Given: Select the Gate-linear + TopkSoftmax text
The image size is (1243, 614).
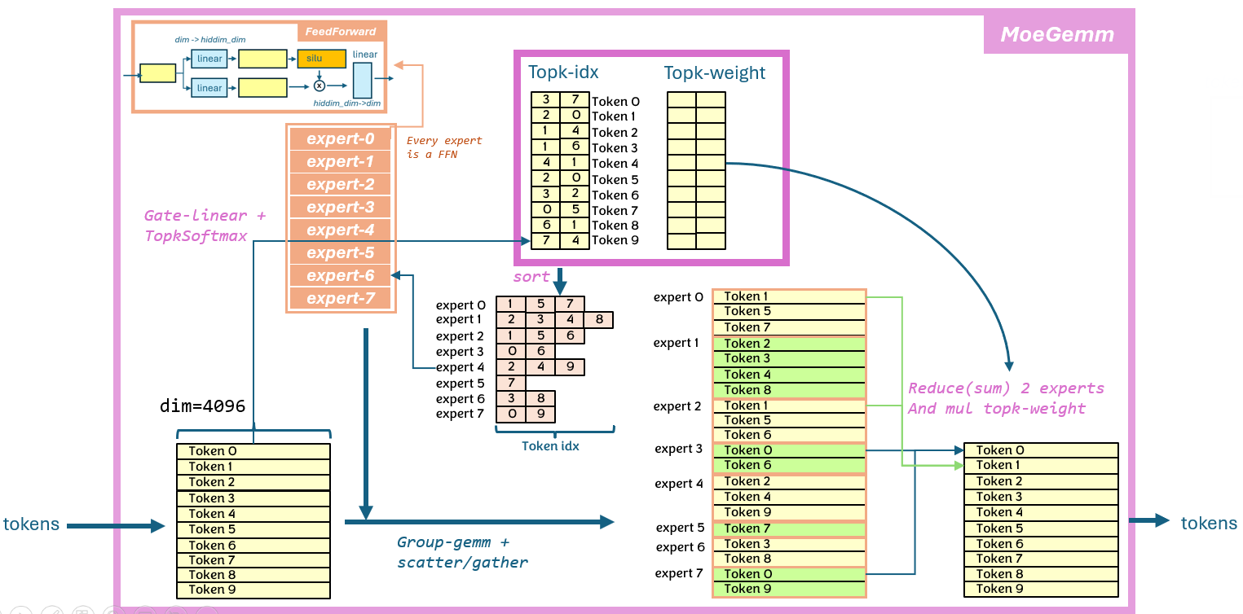Looking at the screenshot, I should (x=205, y=226).
